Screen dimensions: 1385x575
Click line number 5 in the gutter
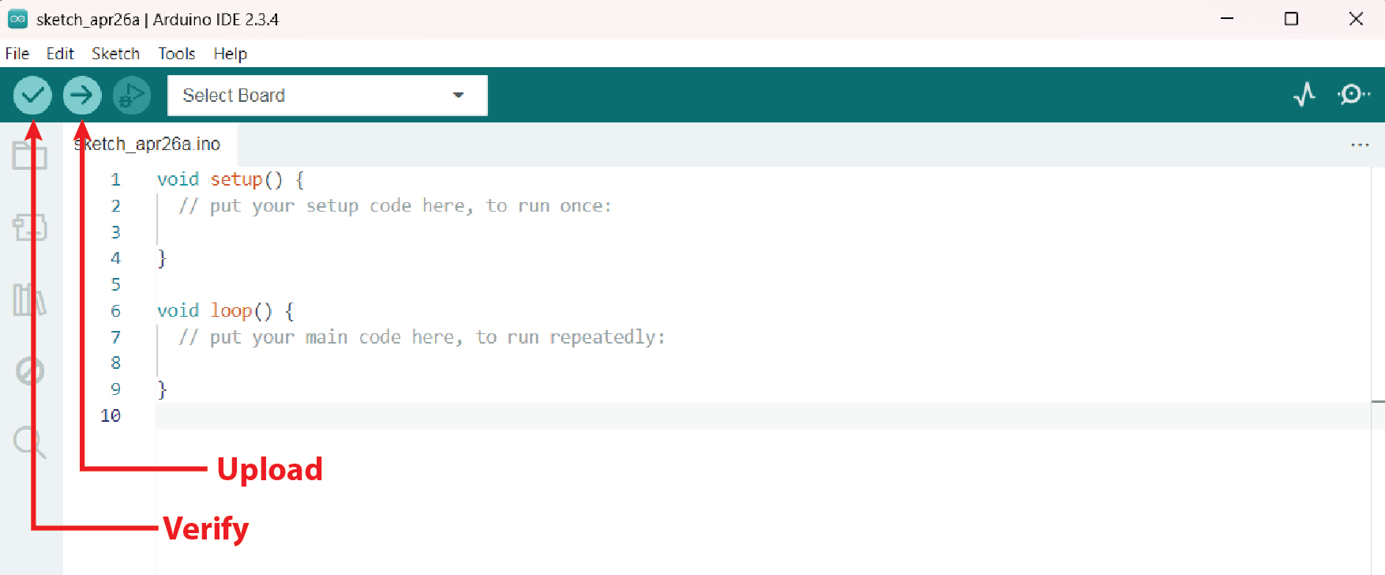(x=115, y=284)
